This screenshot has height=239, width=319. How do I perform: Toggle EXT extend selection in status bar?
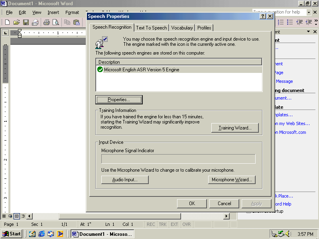point(174,224)
